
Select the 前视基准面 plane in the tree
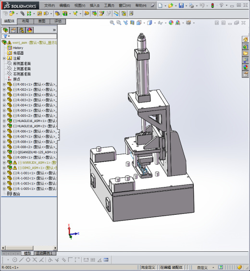(22, 63)
